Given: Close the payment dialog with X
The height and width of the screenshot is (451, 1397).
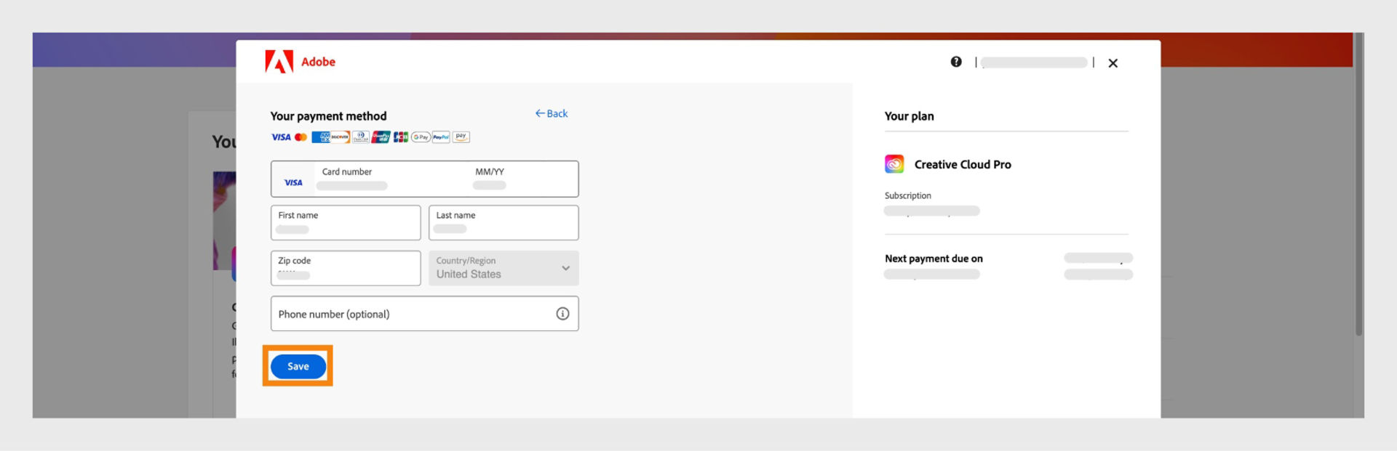Looking at the screenshot, I should (1113, 63).
